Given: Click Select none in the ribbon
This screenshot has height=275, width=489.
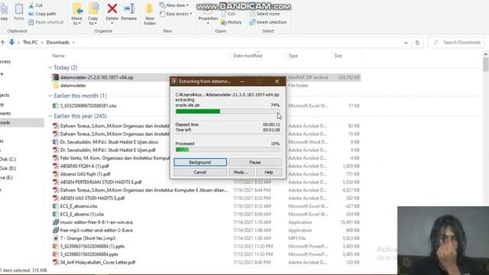Looking at the screenshot, I should [264, 14].
